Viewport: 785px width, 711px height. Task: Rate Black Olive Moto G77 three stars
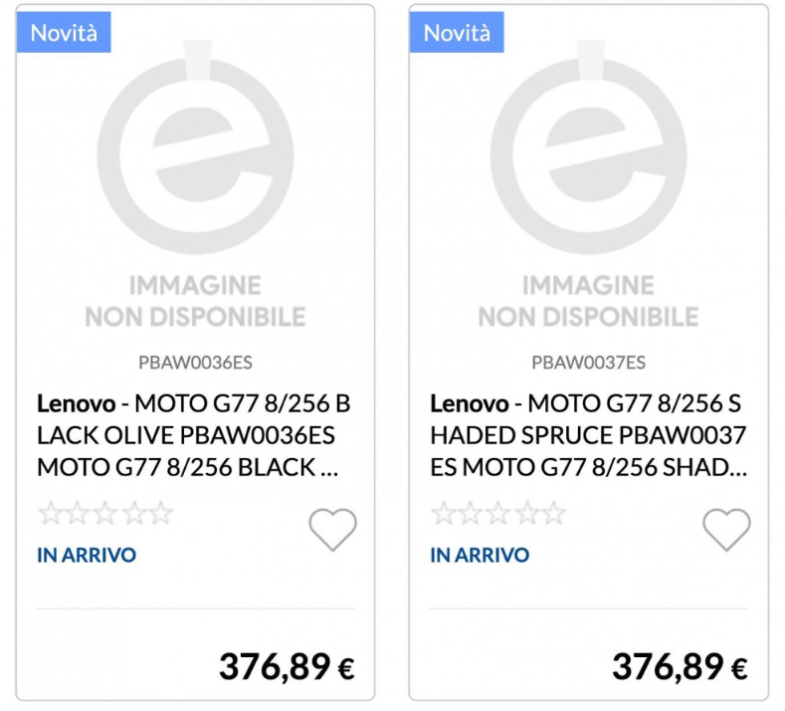click(x=104, y=515)
